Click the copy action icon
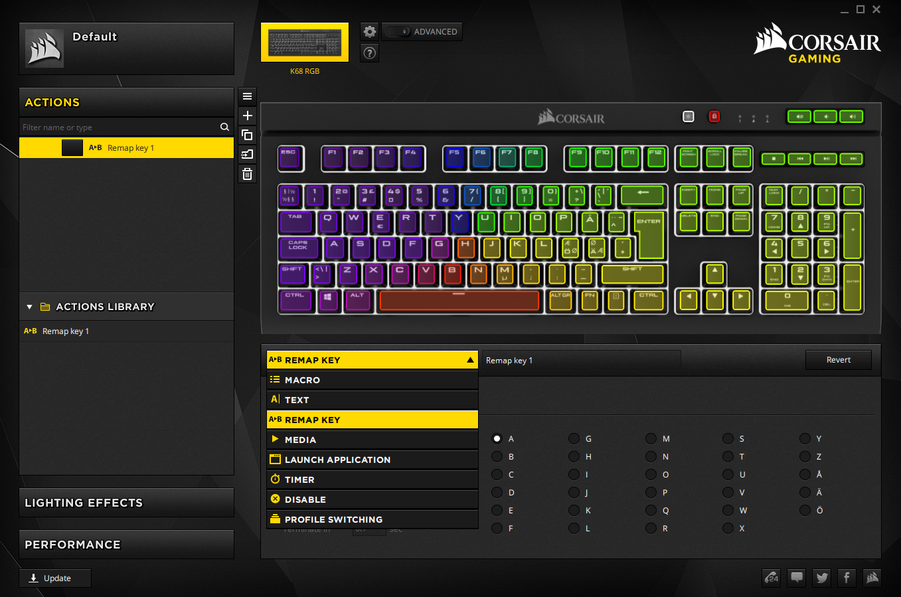 (247, 135)
